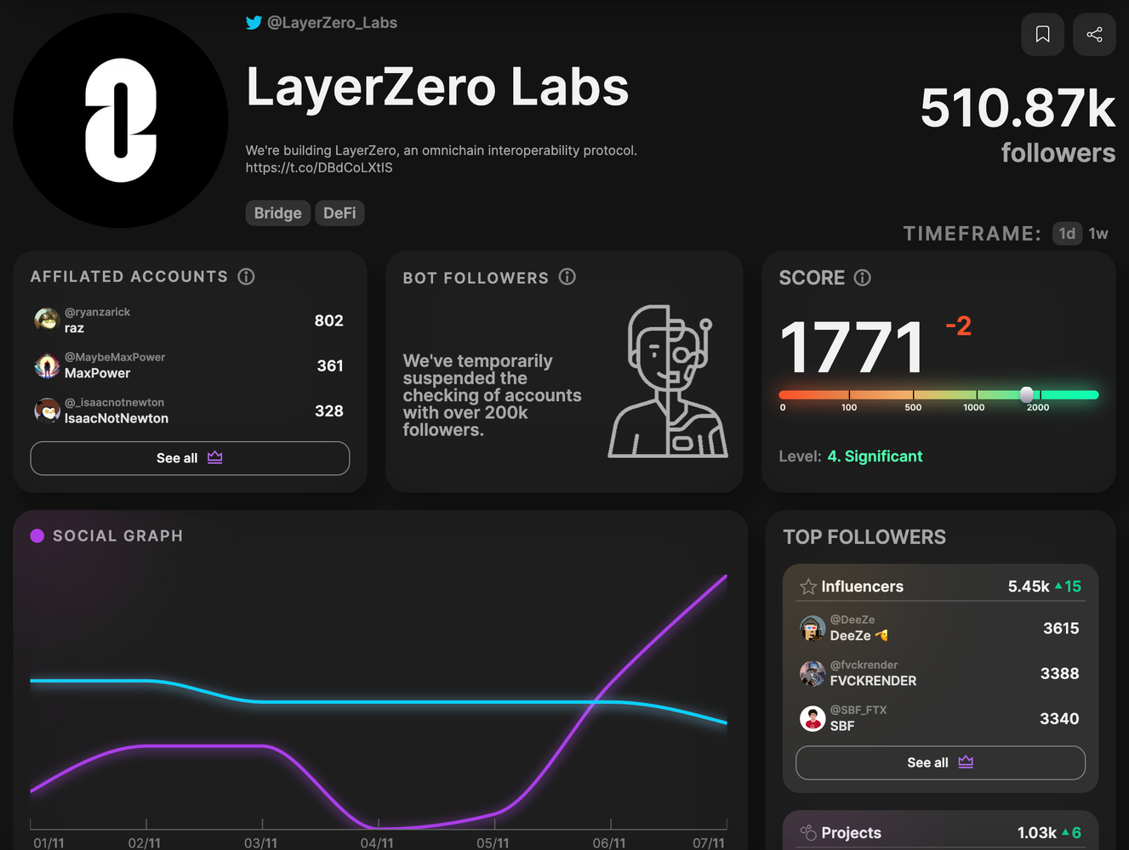Click the 802 value for raz

(328, 320)
